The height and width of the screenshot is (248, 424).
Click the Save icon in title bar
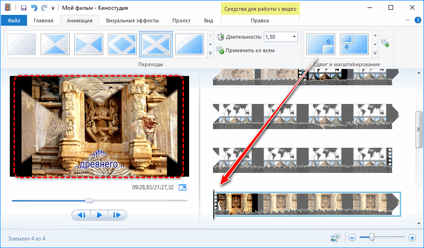pos(21,8)
